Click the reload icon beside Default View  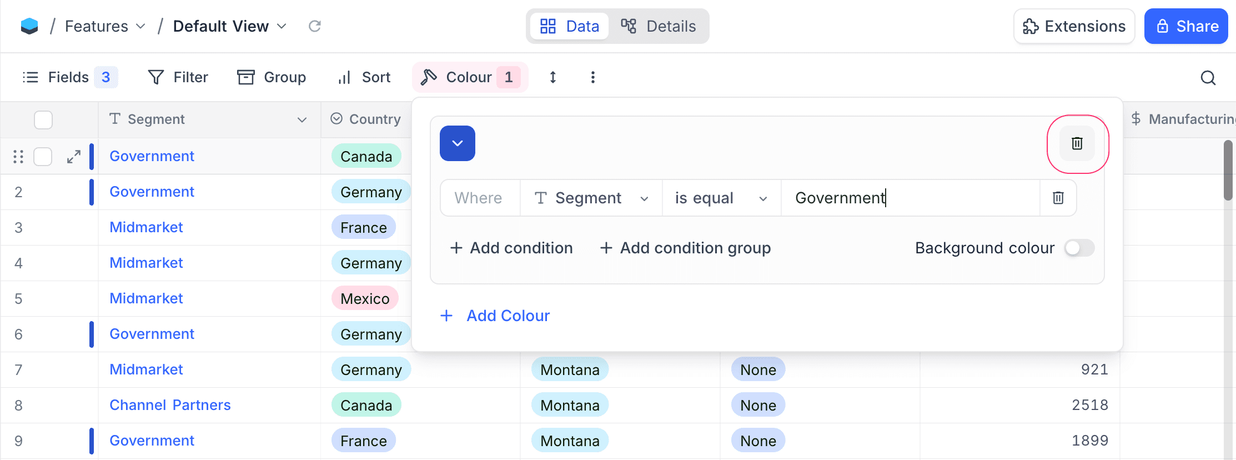coord(315,26)
